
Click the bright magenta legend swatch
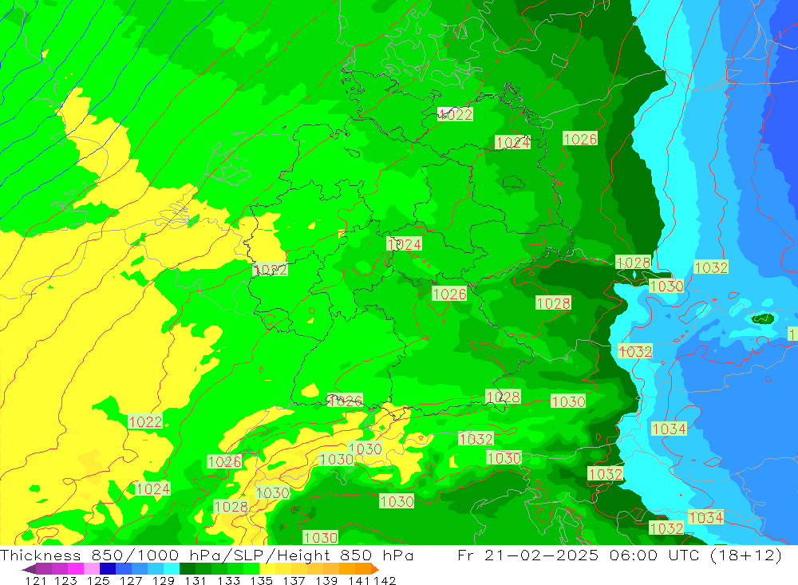(75, 569)
